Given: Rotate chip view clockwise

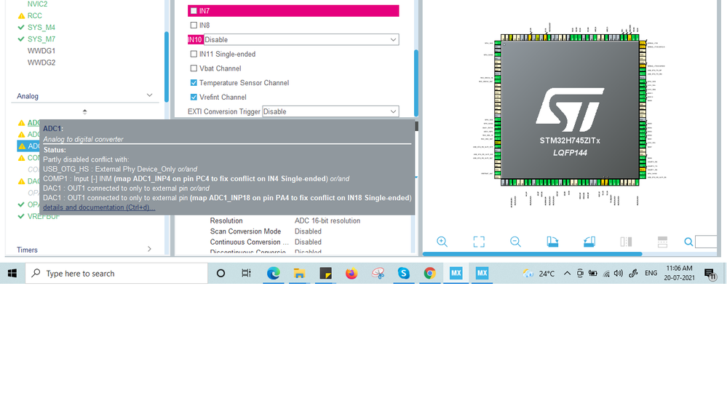Looking at the screenshot, I should pos(552,242).
